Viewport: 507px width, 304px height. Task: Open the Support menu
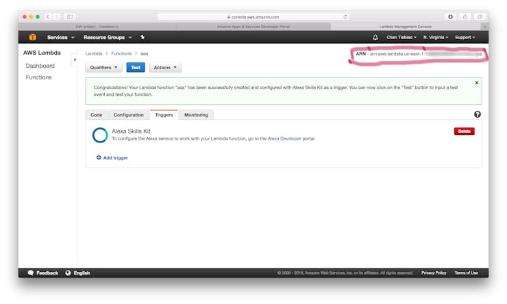coord(465,38)
